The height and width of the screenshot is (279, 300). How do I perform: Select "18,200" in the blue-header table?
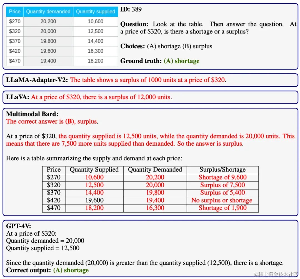click(x=96, y=61)
